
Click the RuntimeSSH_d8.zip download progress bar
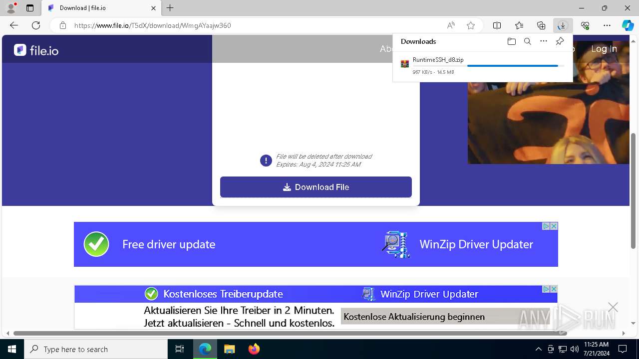click(488, 66)
